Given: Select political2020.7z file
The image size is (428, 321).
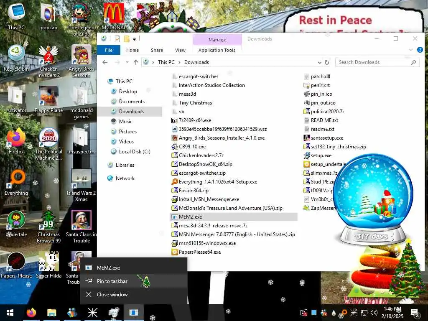Looking at the screenshot, I should tap(327, 112).
